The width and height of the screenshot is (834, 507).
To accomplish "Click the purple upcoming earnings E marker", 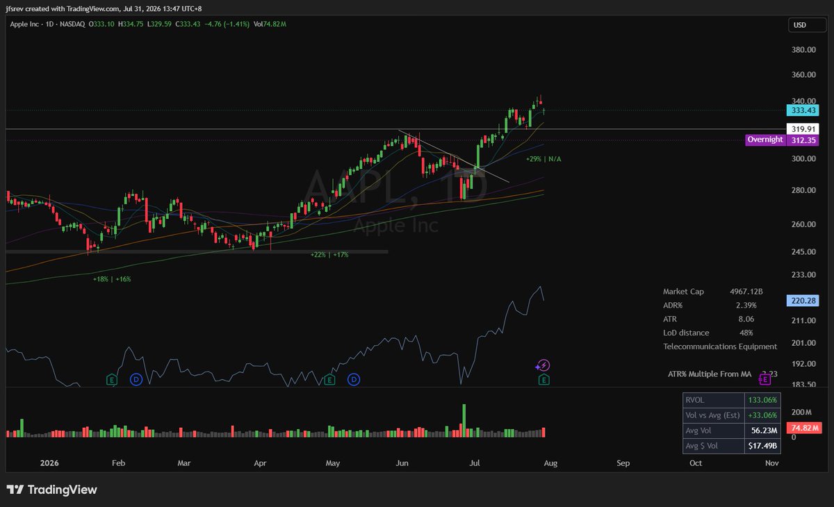I will pyautogui.click(x=765, y=379).
